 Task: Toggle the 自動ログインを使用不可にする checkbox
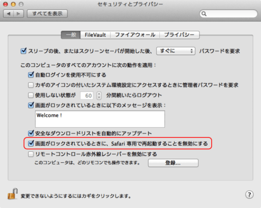(31, 75)
